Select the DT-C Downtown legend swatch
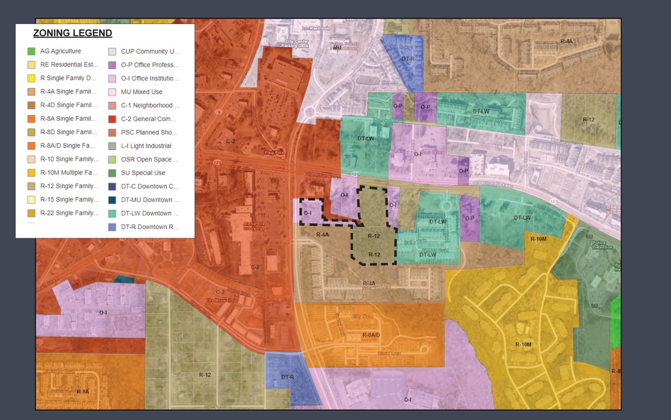671x420 pixels. 112,186
